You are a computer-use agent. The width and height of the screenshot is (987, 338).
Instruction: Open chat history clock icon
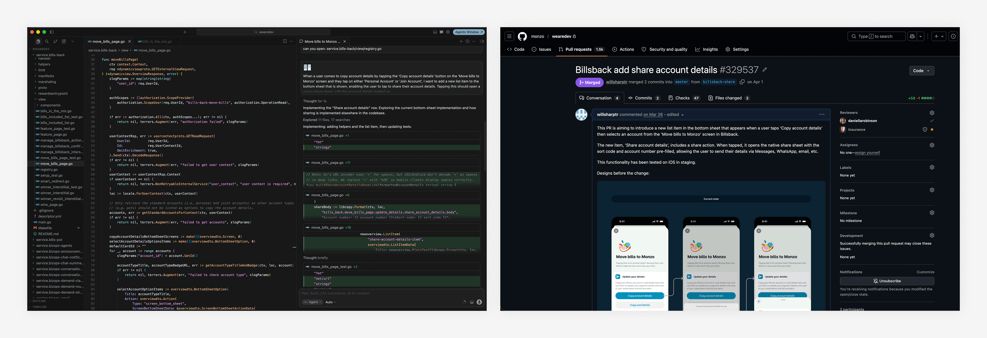pyautogui.click(x=467, y=41)
